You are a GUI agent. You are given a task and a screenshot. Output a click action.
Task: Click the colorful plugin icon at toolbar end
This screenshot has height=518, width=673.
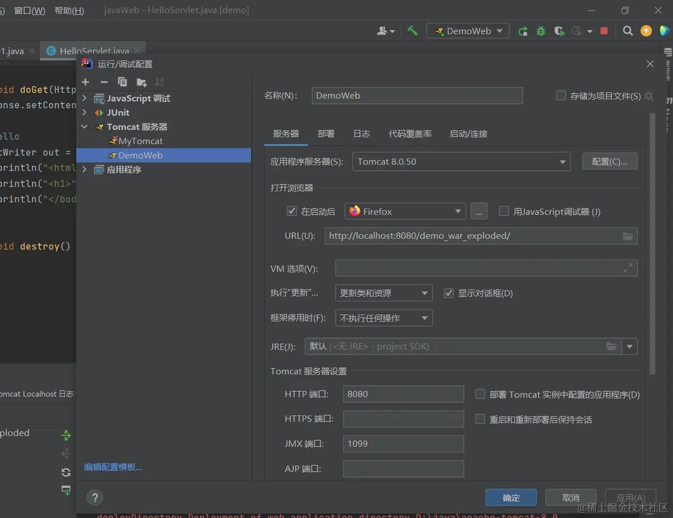664,31
